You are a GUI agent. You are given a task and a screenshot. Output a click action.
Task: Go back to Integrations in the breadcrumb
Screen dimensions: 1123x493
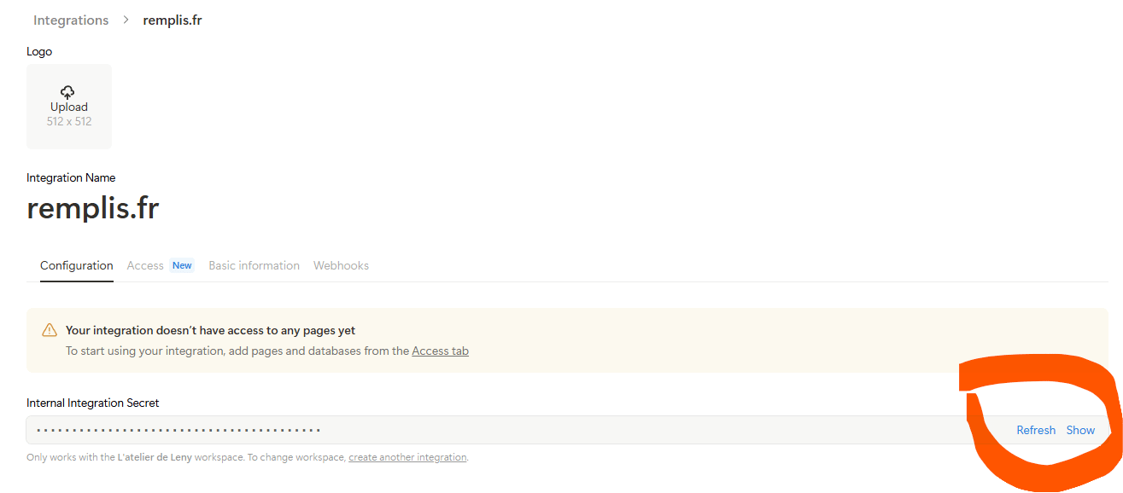(71, 20)
